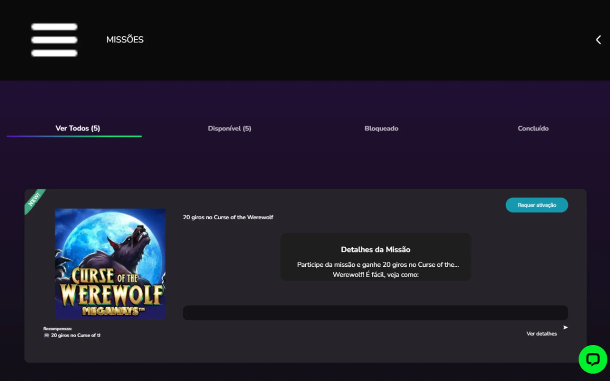Click the truncated mission description text
The image size is (610, 381).
pyautogui.click(x=377, y=269)
